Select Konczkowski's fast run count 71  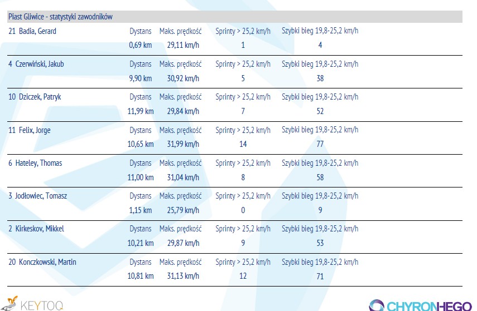click(320, 276)
